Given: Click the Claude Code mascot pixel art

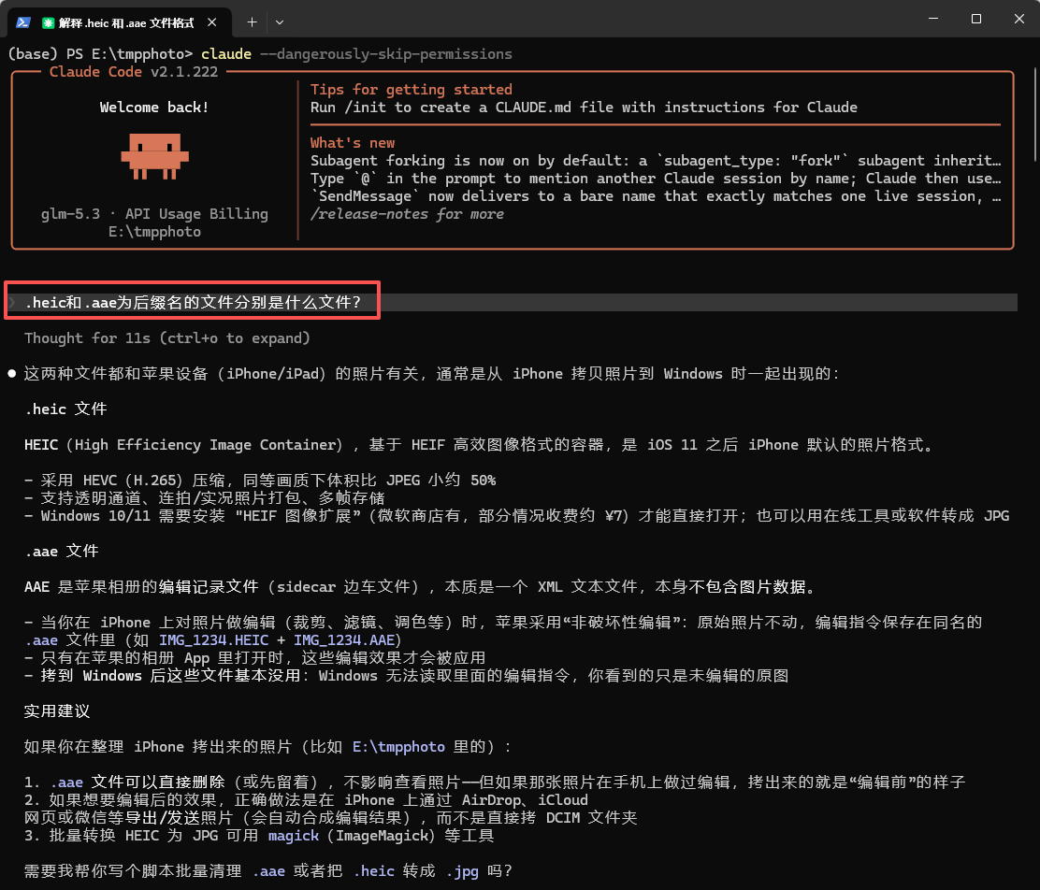Looking at the screenshot, I should [x=154, y=156].
